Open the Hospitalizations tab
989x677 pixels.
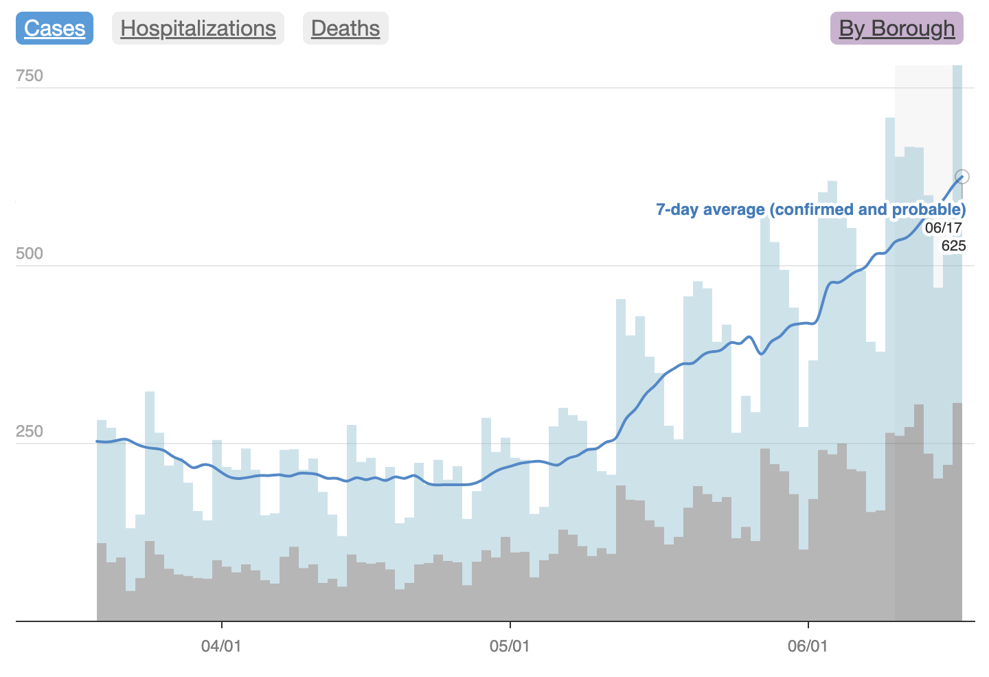pyautogui.click(x=198, y=28)
